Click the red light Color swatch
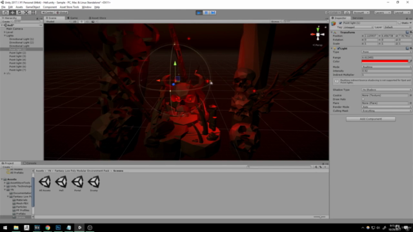This screenshot has height=232, width=413. tap(385, 61)
